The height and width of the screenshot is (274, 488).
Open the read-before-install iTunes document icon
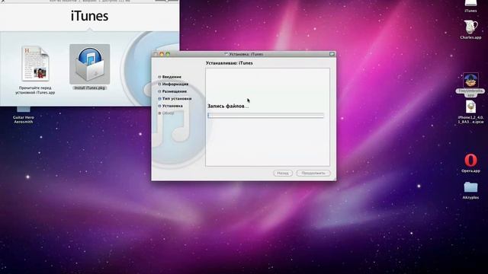pyautogui.click(x=36, y=64)
